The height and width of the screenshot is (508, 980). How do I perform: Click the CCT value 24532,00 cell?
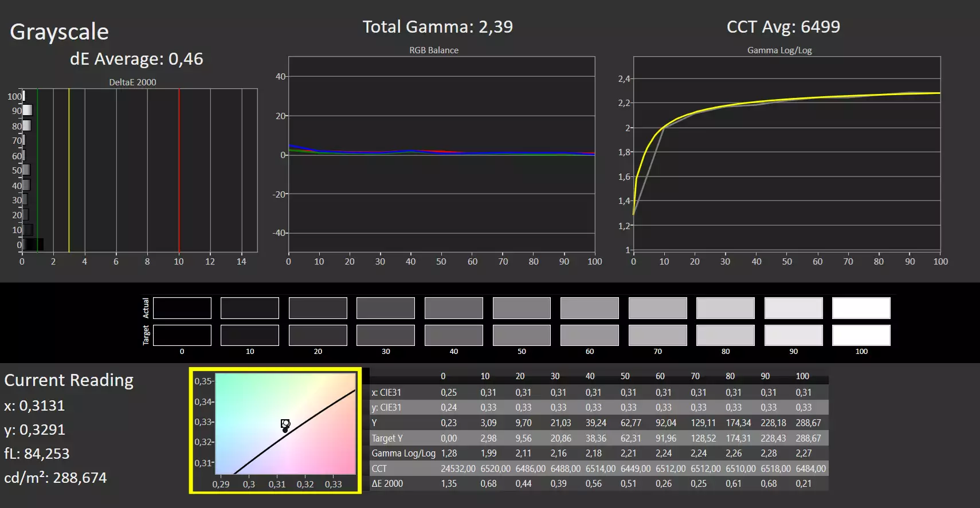coord(458,468)
